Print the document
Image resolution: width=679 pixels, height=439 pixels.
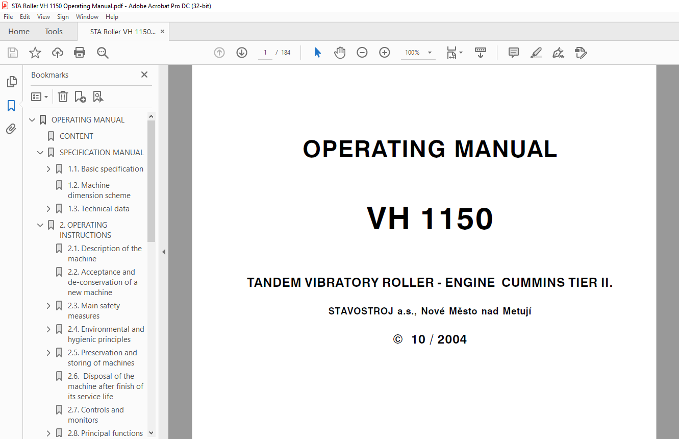[80, 53]
